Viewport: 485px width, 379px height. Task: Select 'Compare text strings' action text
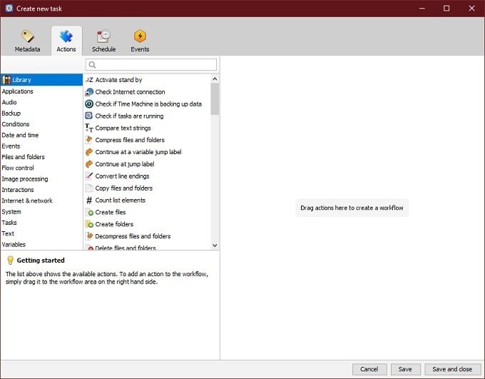123,128
